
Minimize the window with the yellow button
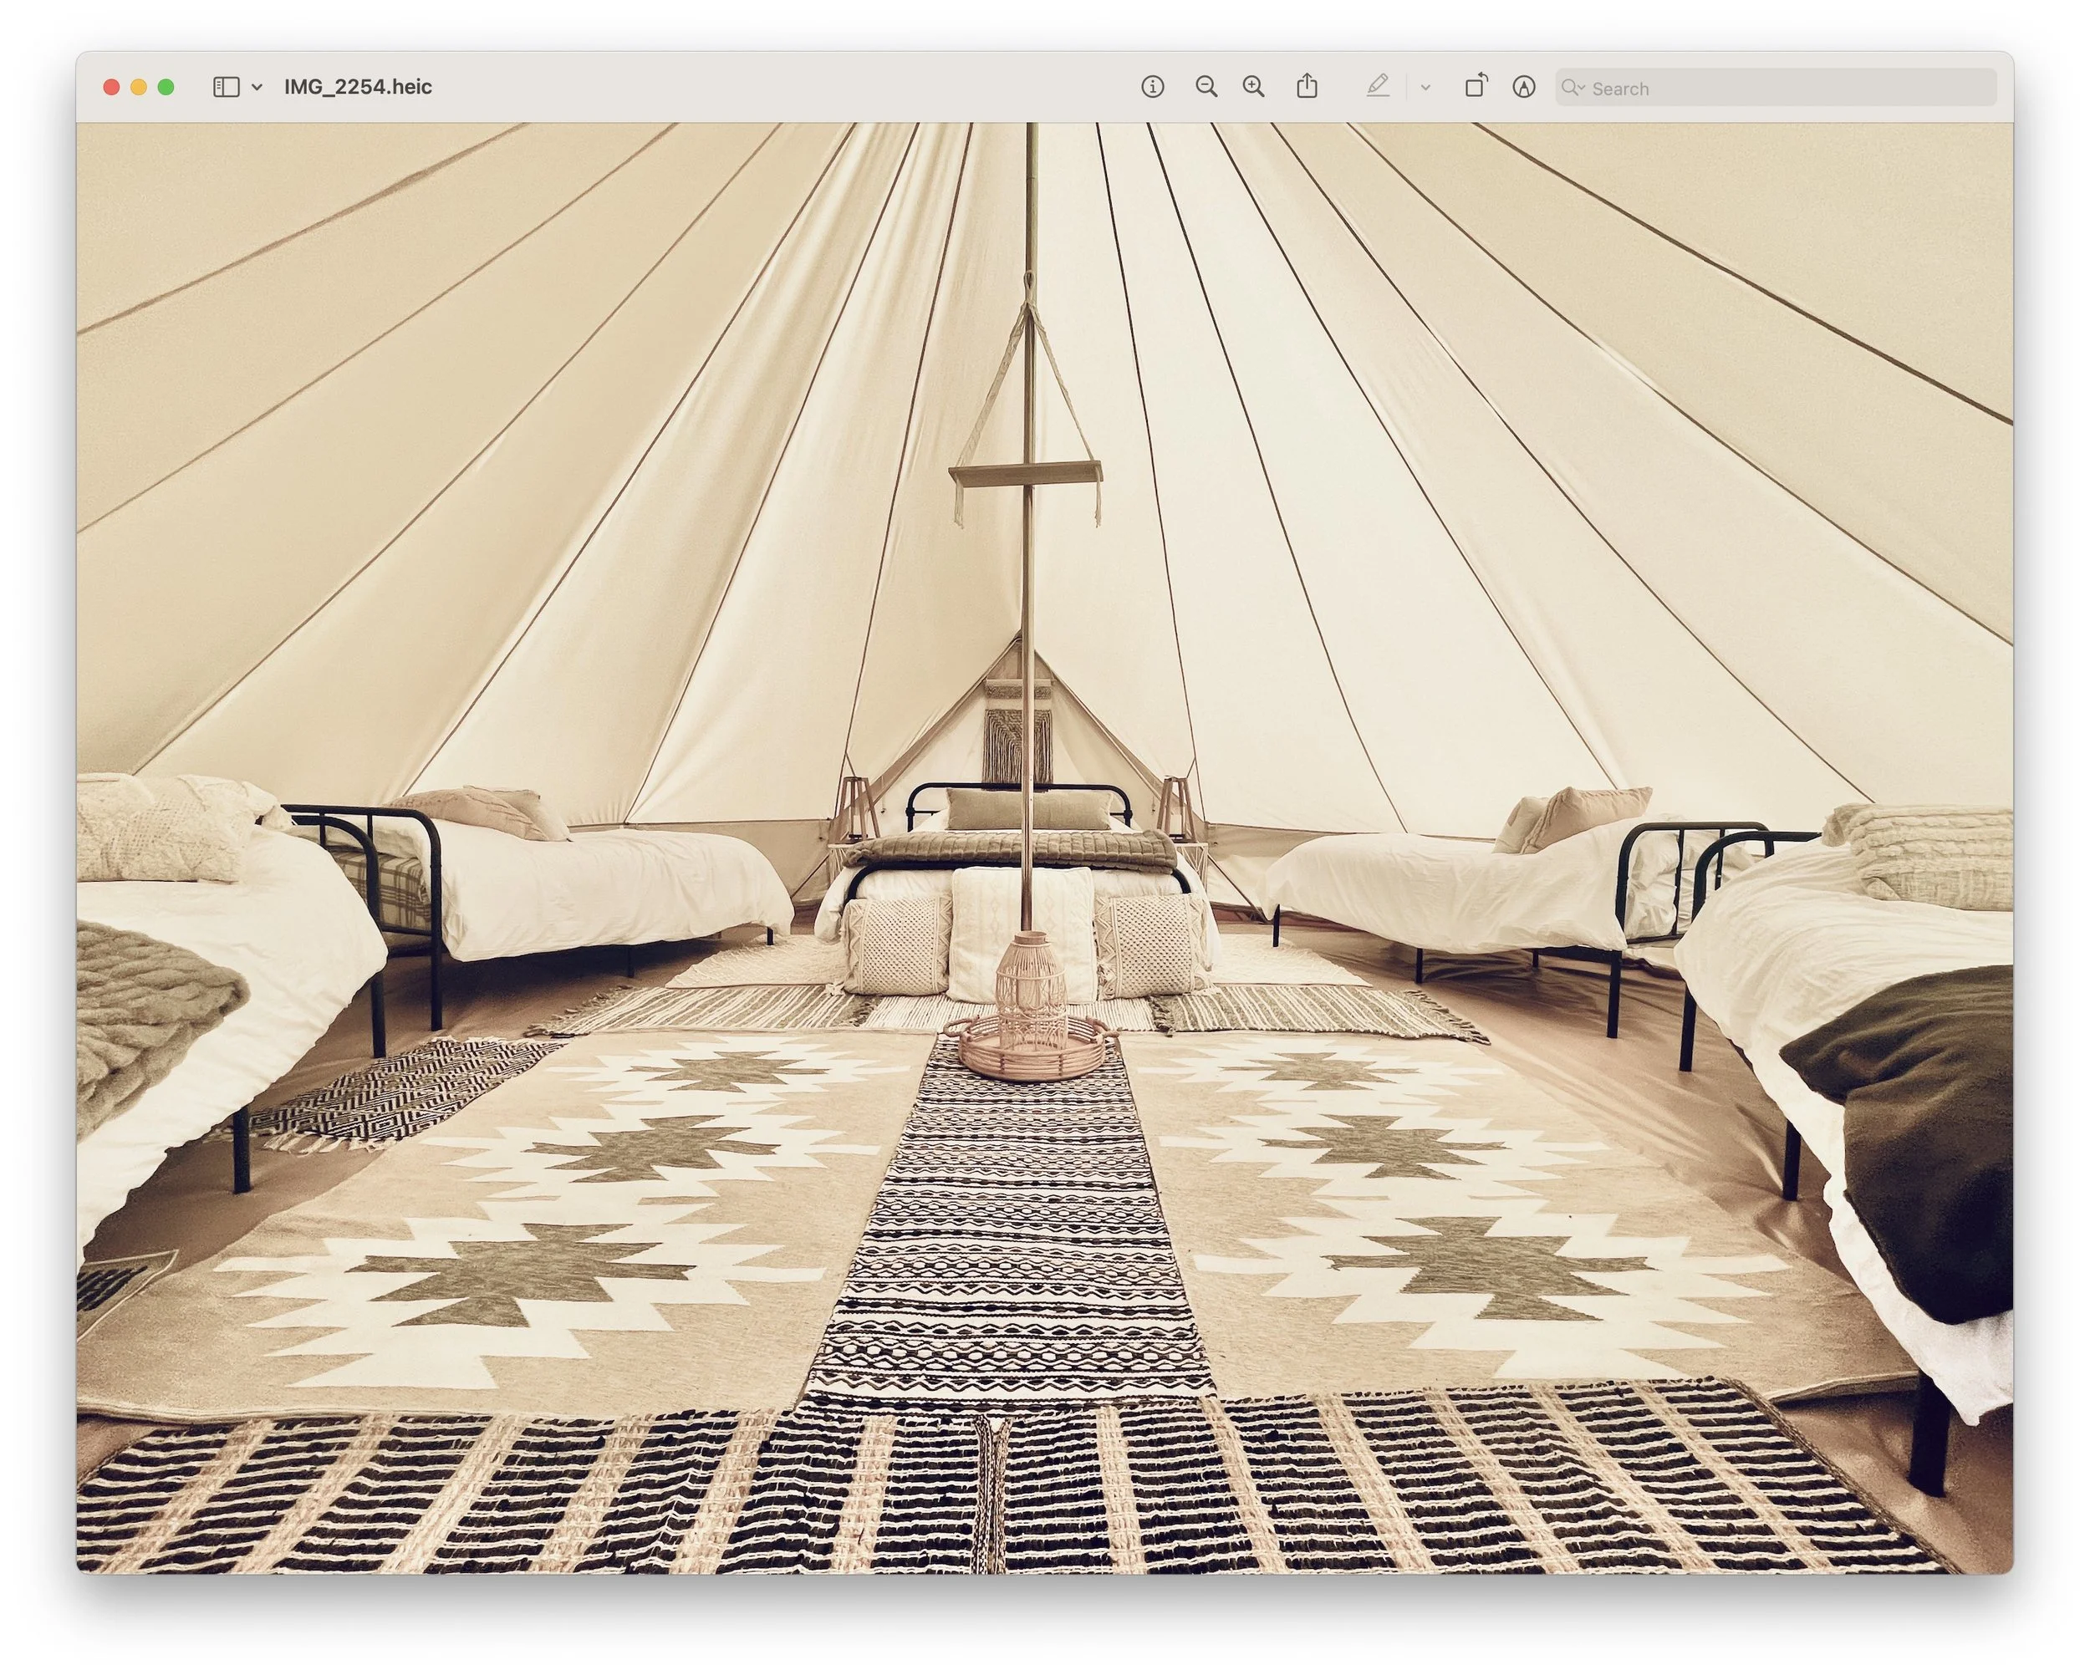click(139, 87)
